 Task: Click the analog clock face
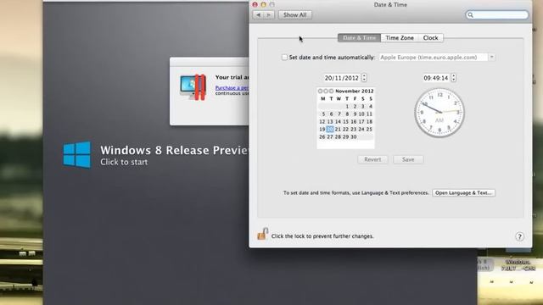point(439,113)
